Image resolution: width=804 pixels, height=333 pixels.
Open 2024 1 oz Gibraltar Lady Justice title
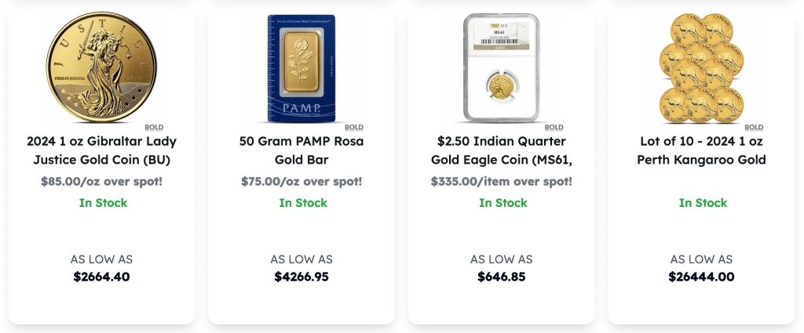(101, 150)
